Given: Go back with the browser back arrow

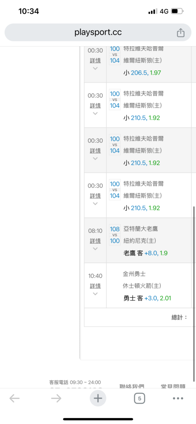Looking at the screenshot, I should pos(14,398).
